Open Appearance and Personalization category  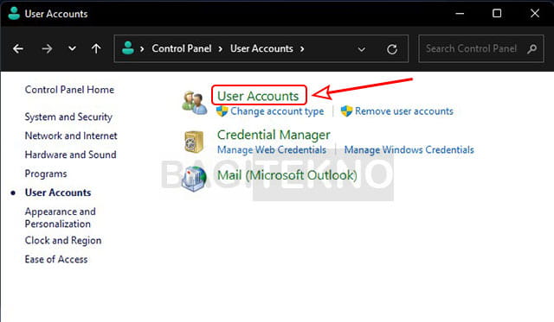click(x=61, y=218)
